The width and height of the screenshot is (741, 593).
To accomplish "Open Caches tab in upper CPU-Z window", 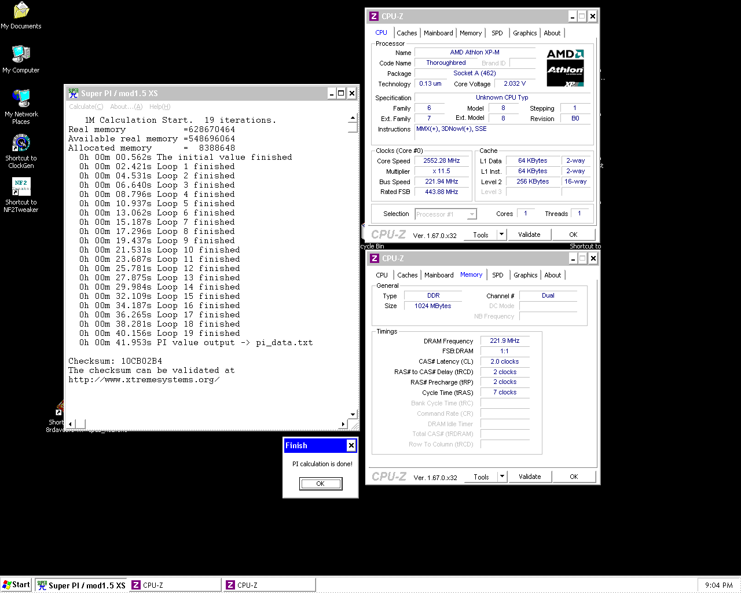I will click(x=407, y=33).
